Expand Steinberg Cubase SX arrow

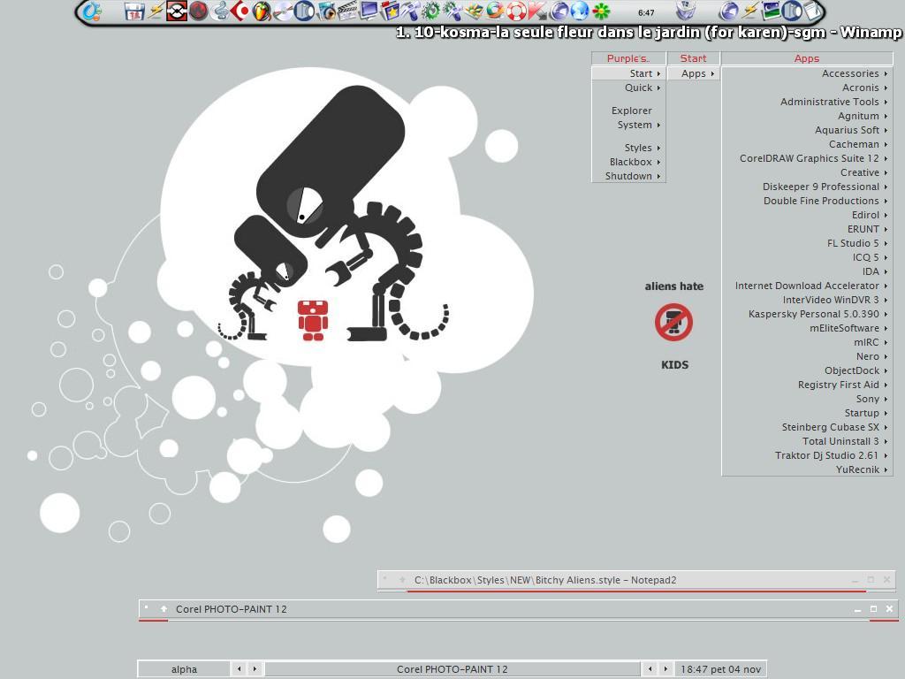tap(886, 427)
